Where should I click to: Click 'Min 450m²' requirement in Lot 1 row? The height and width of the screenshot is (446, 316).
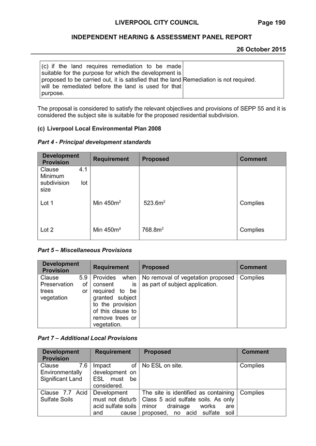click(107, 203)
